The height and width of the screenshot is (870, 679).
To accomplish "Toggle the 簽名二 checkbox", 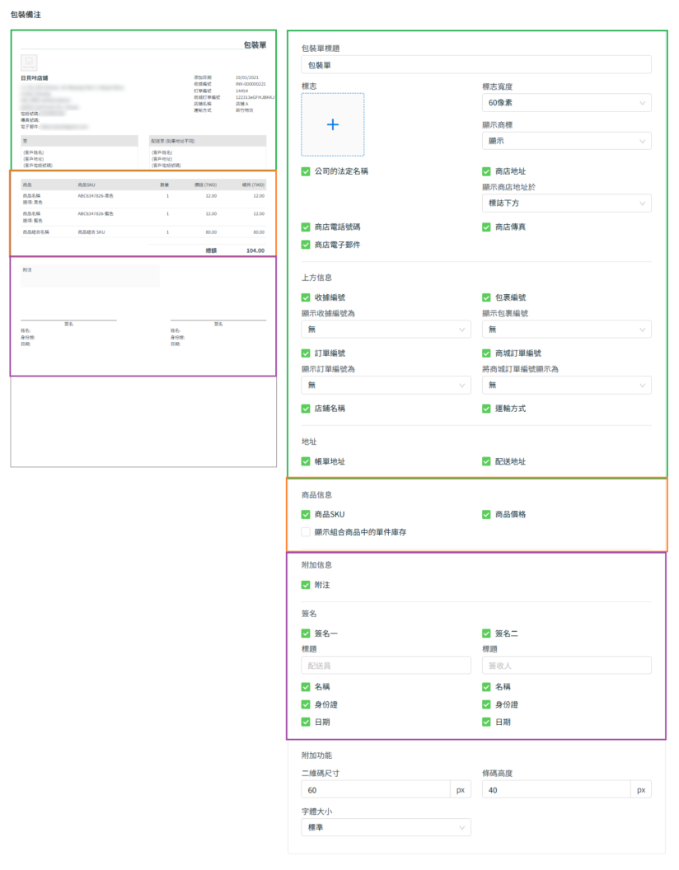I will (x=487, y=634).
